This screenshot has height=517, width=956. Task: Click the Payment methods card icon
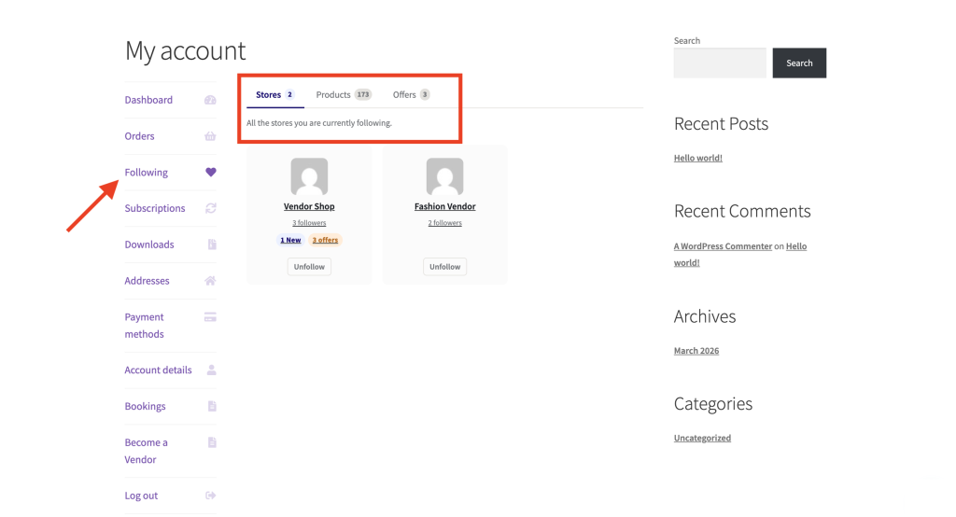[210, 317]
